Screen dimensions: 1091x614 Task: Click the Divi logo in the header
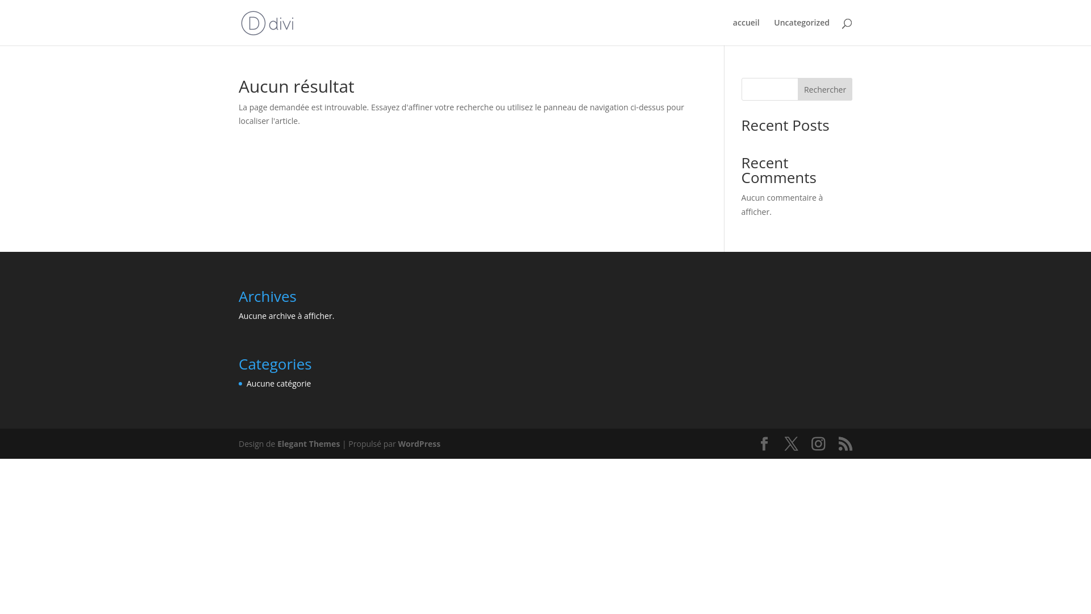267,23
